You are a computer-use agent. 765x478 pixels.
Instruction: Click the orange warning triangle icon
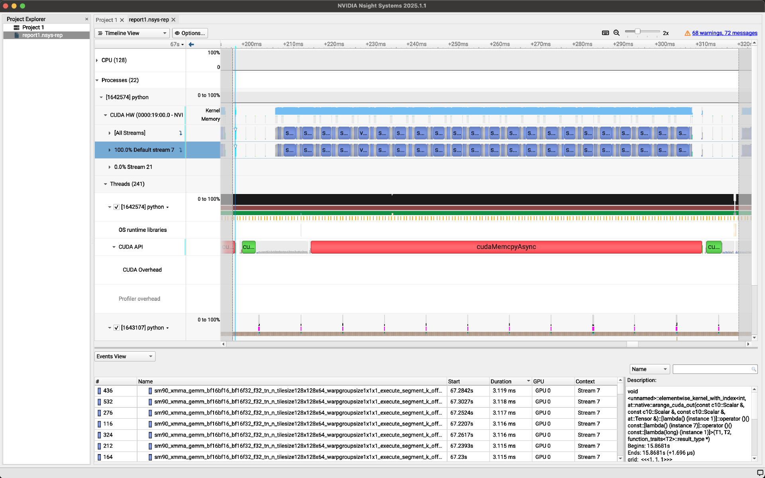point(687,33)
